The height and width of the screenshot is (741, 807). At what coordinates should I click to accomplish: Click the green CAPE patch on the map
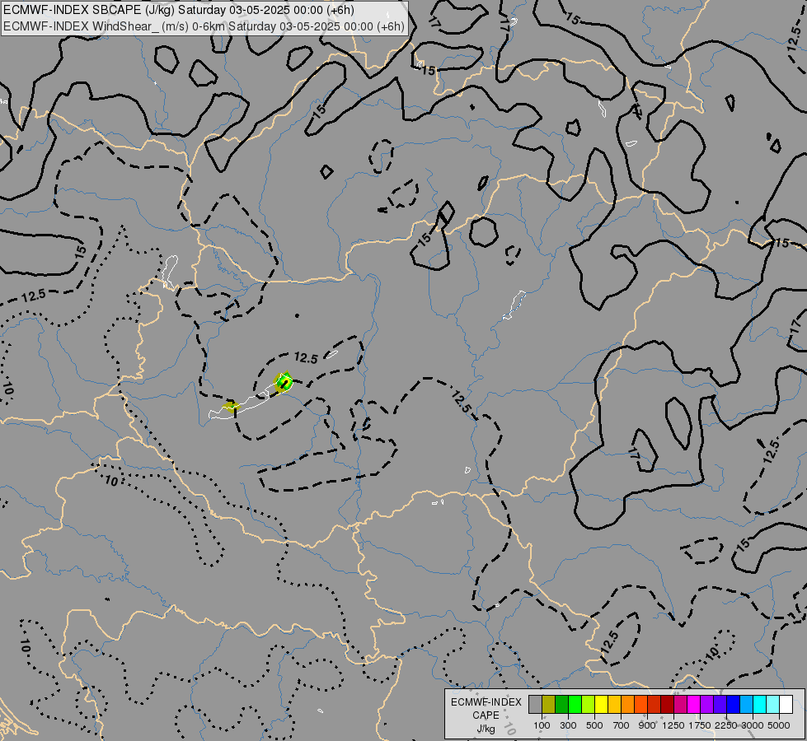click(x=284, y=382)
